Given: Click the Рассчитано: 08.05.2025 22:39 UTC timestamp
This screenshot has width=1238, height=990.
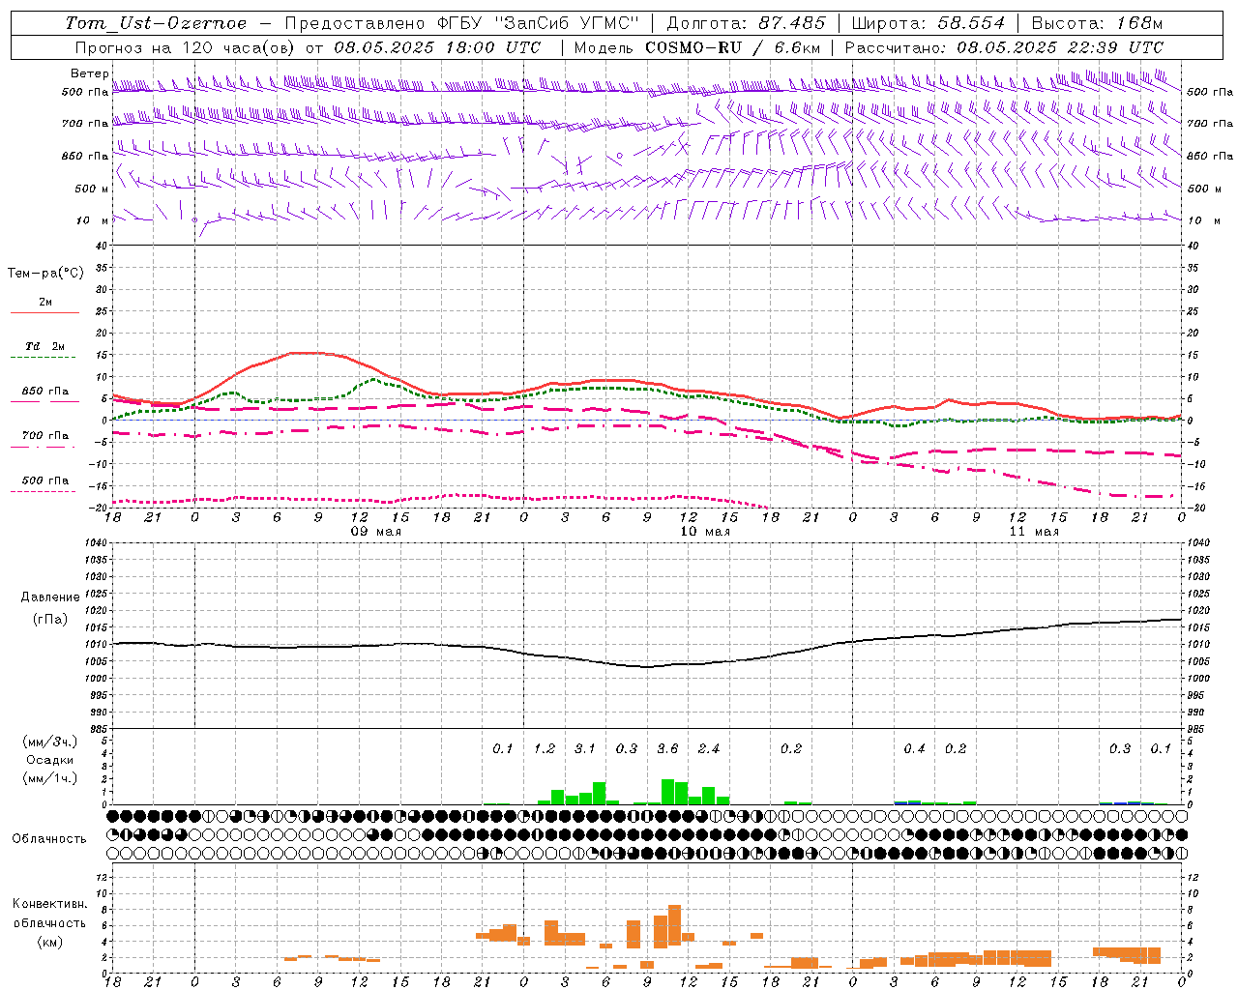Looking at the screenshot, I should point(1004,47).
